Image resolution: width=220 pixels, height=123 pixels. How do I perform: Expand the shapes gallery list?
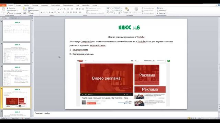(x=121, y=13)
